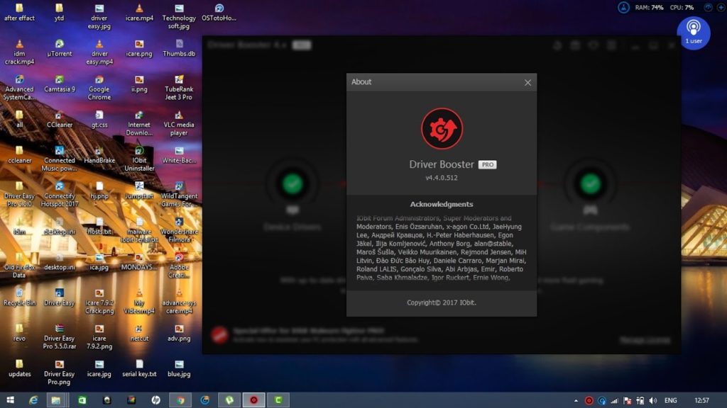727x408 pixels.
Task: Select the blue.jpg file
Action: click(179, 368)
